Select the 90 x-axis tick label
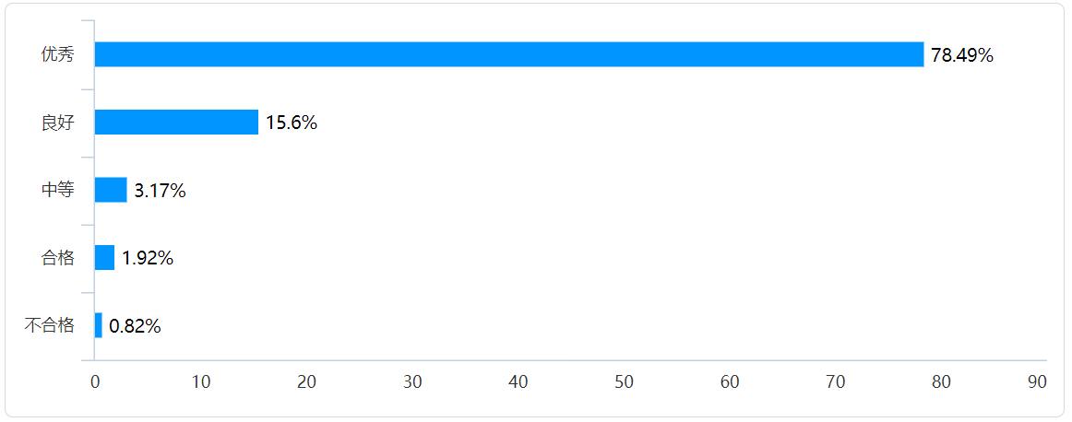Image resolution: width=1072 pixels, height=422 pixels. point(1037,381)
